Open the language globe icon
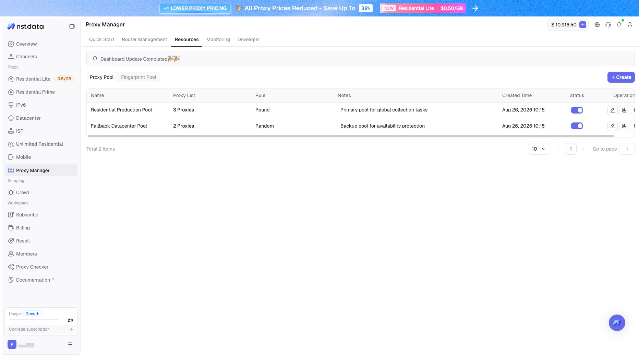Screen dimensions: 639x355 point(597,25)
